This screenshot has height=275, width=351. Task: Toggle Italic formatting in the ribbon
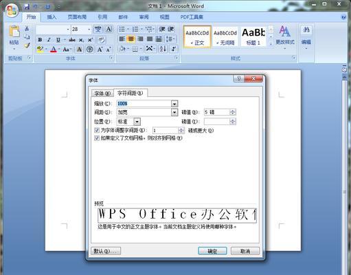pos(49,40)
